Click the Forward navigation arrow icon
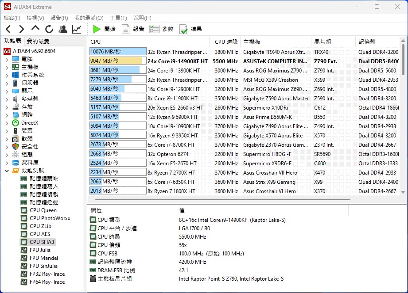This screenshot has height=293, width=408. click(x=21, y=29)
